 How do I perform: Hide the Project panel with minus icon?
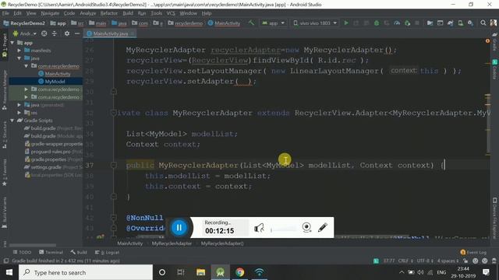point(77,33)
